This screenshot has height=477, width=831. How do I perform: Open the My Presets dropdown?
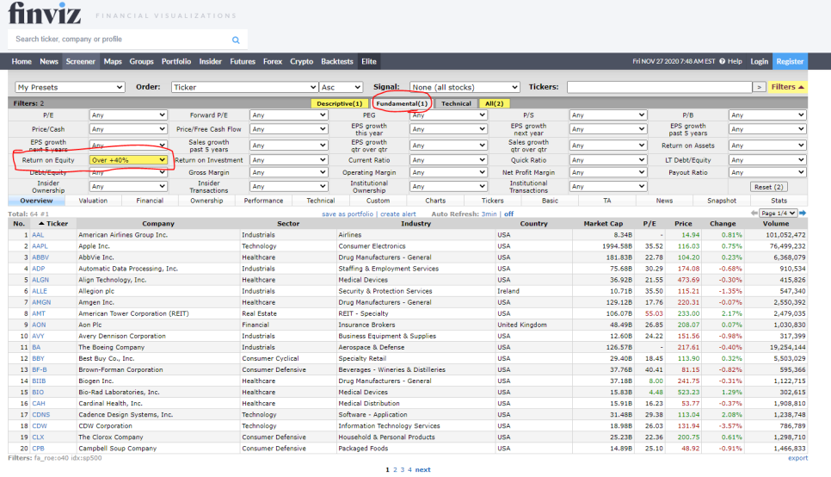70,87
